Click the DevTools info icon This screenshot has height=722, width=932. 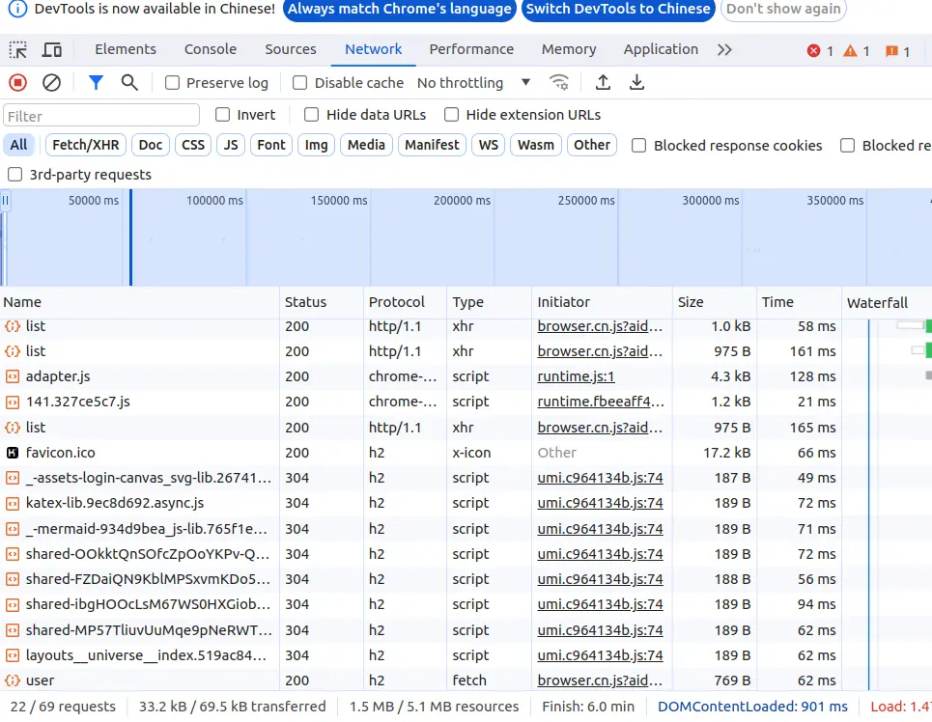tap(17, 9)
